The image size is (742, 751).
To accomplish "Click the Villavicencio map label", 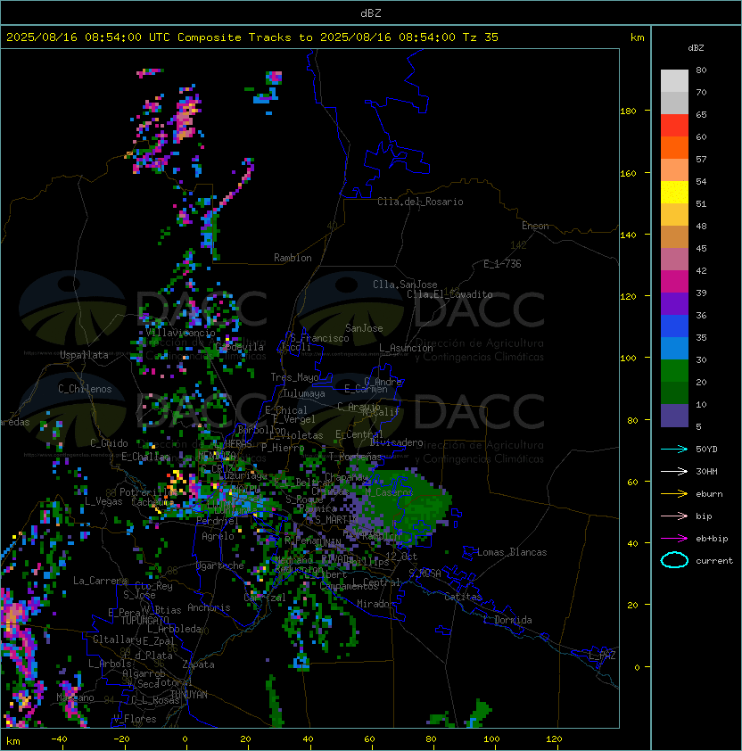I will [180, 333].
